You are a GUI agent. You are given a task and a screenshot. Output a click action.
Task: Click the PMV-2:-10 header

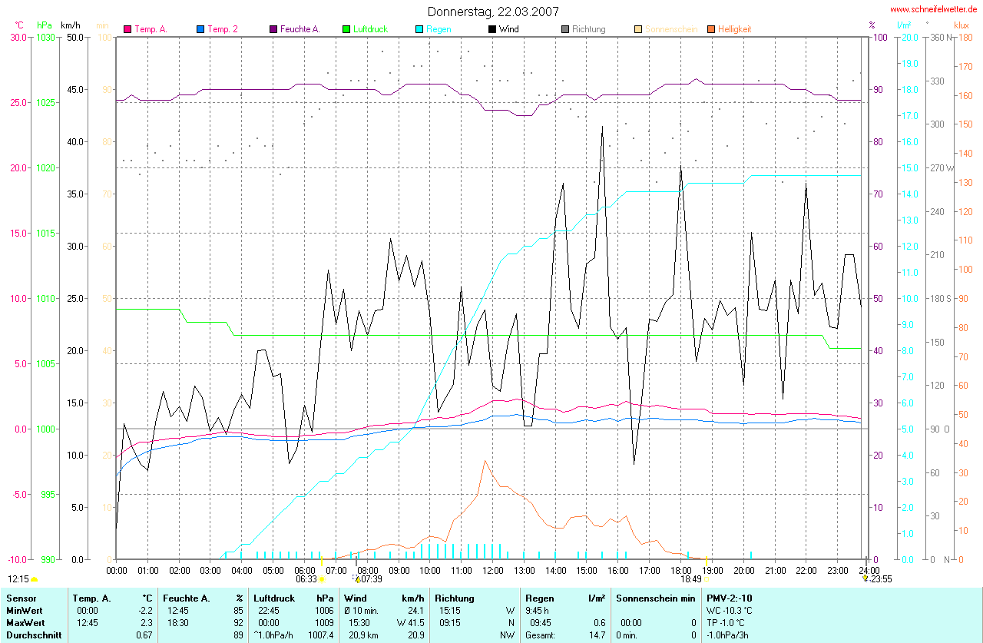tap(730, 598)
